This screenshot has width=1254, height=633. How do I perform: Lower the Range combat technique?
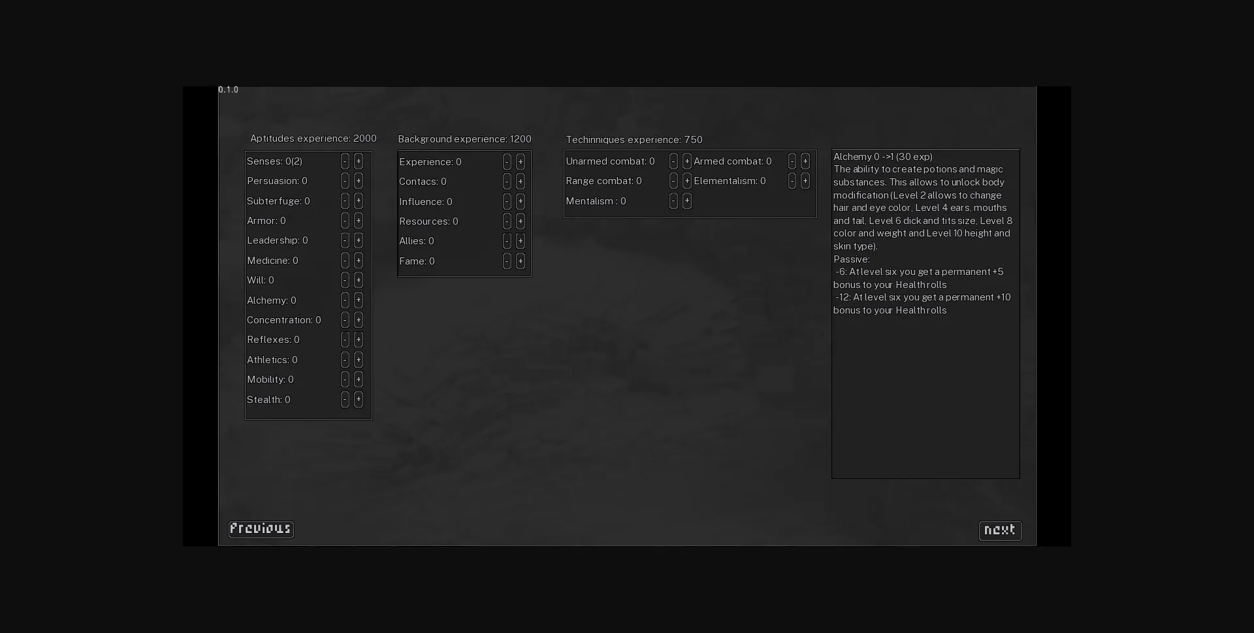673,181
